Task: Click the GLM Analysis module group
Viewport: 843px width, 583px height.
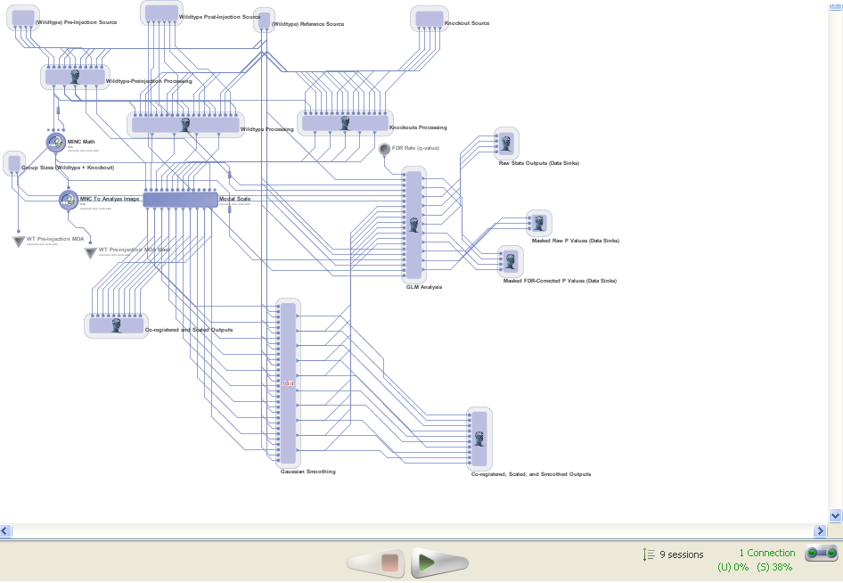Action: pos(413,224)
